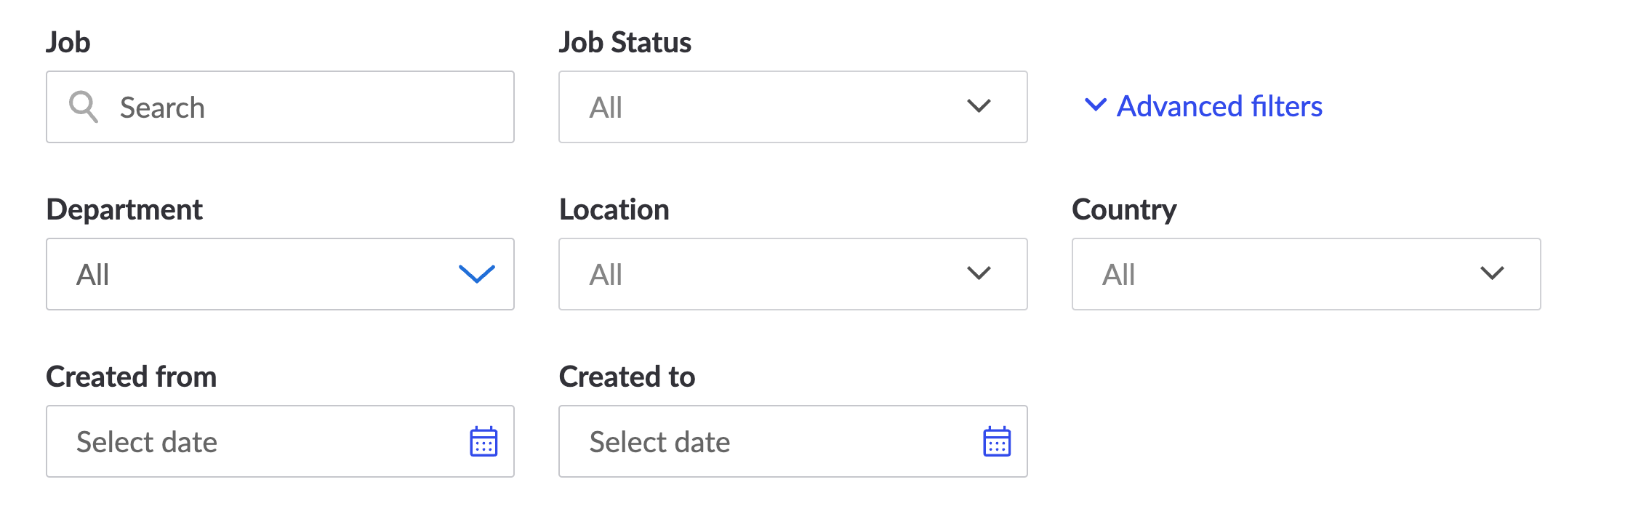Click the Created from field label
1633x506 pixels.
point(131,377)
